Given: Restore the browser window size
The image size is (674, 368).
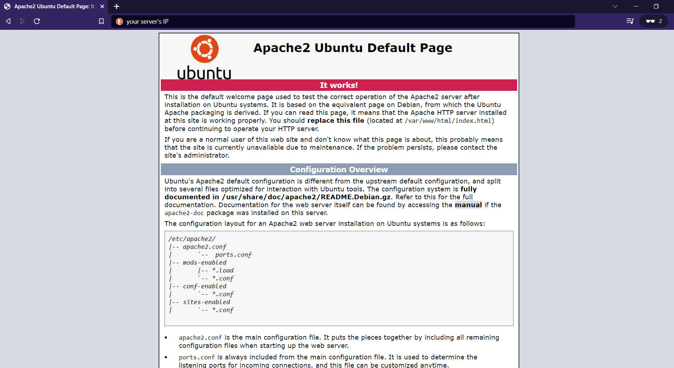Looking at the screenshot, I should click(x=656, y=6).
